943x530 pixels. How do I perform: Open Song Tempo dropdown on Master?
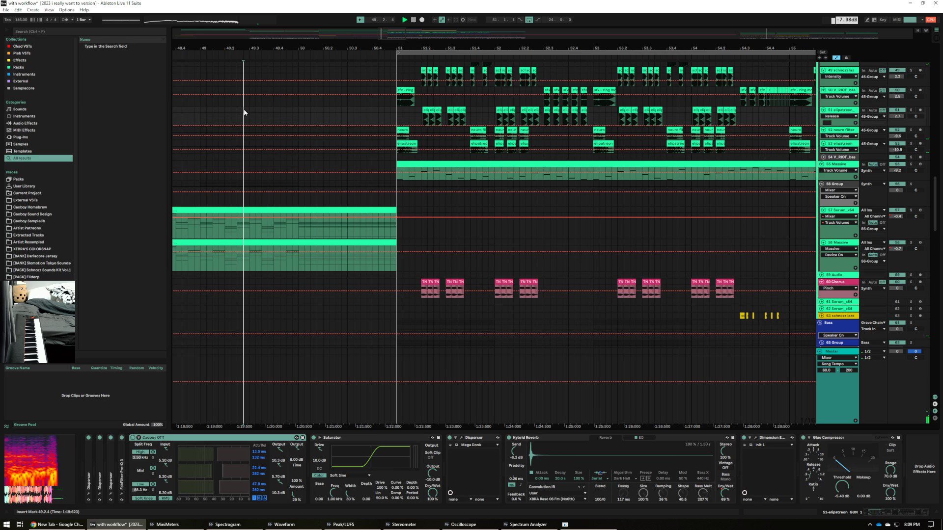tap(838, 364)
